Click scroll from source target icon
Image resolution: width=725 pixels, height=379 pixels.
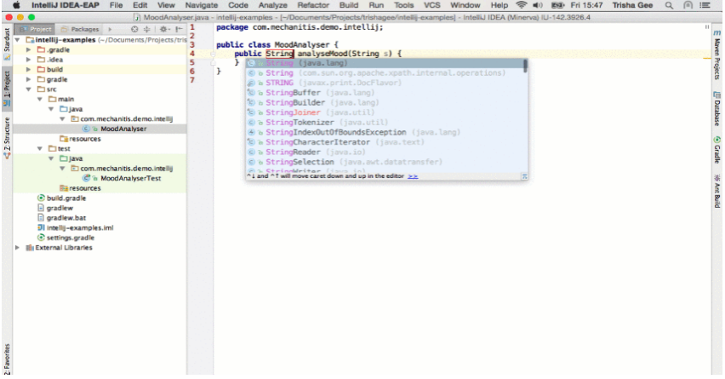134,29
